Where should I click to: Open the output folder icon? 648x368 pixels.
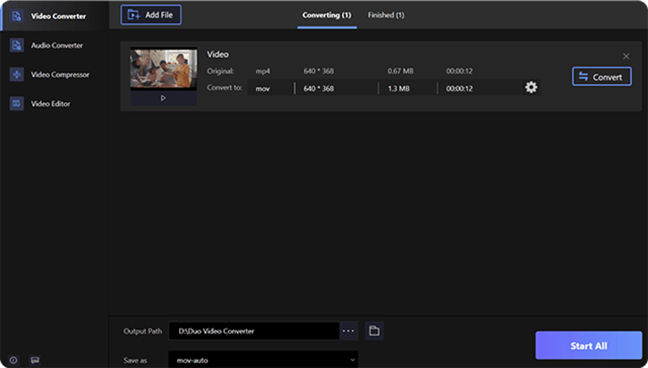374,331
